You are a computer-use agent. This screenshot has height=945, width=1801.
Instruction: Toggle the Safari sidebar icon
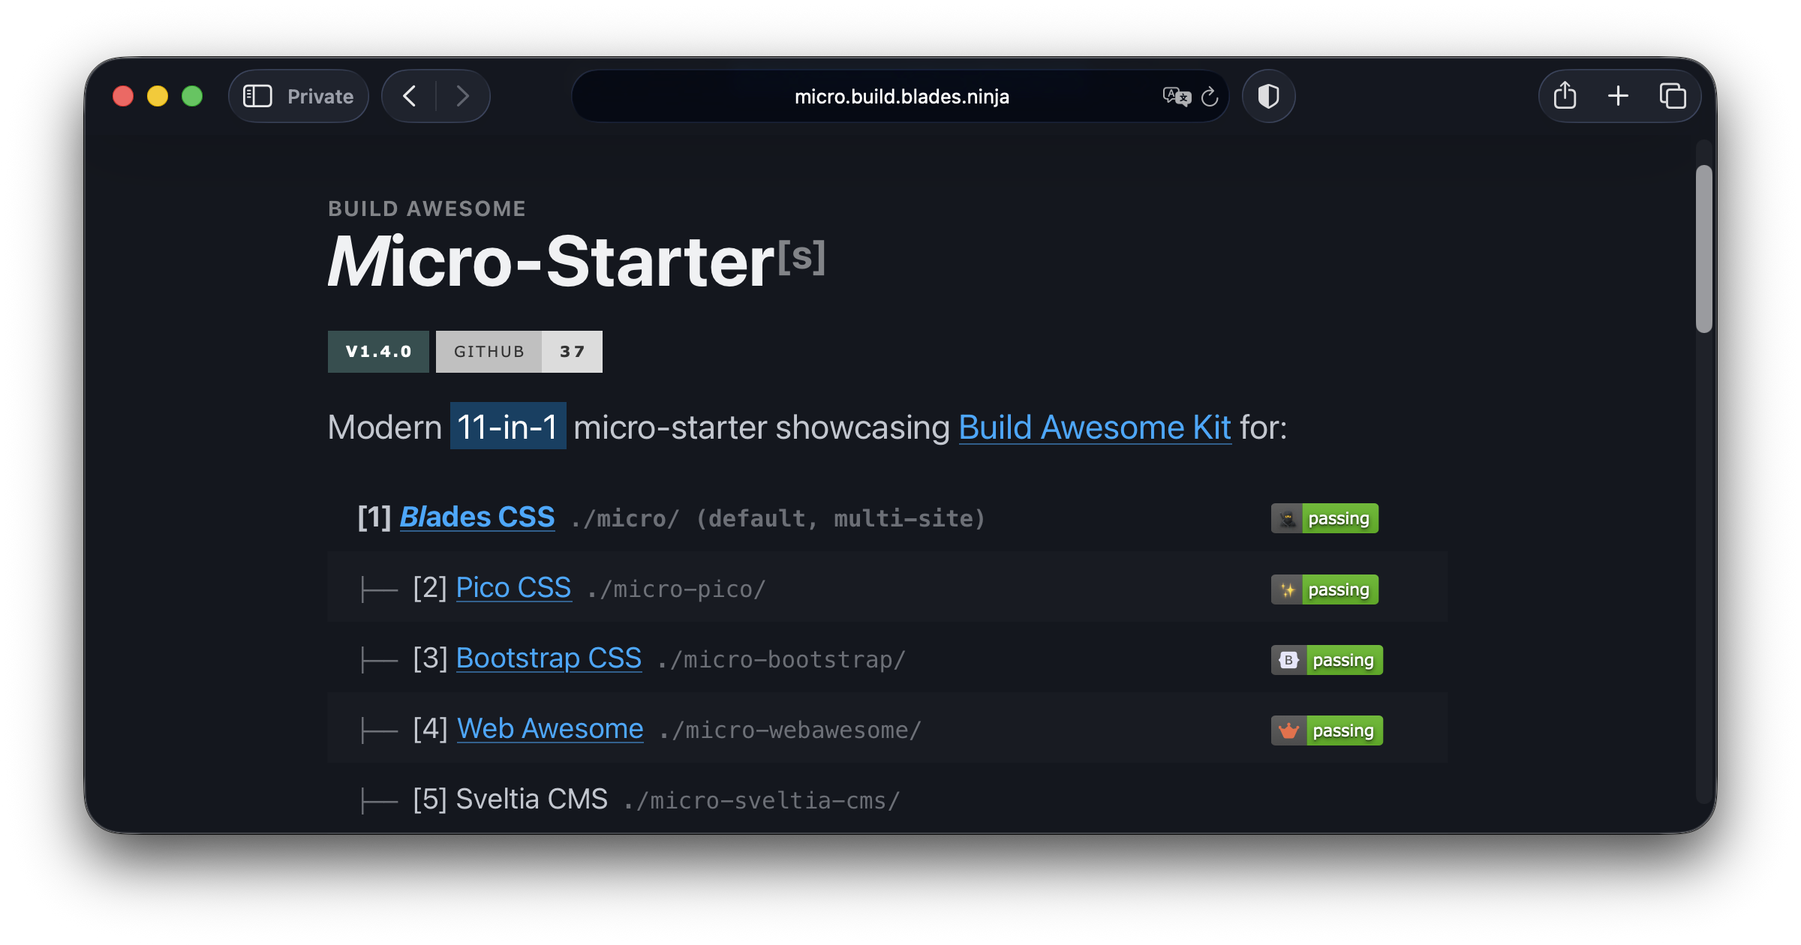(257, 96)
